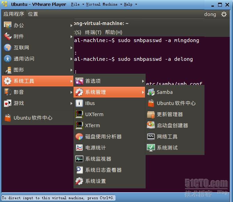Select the 磁盘使用分析器 menu entry label
The width and height of the screenshot is (233, 202).
tap(103, 137)
